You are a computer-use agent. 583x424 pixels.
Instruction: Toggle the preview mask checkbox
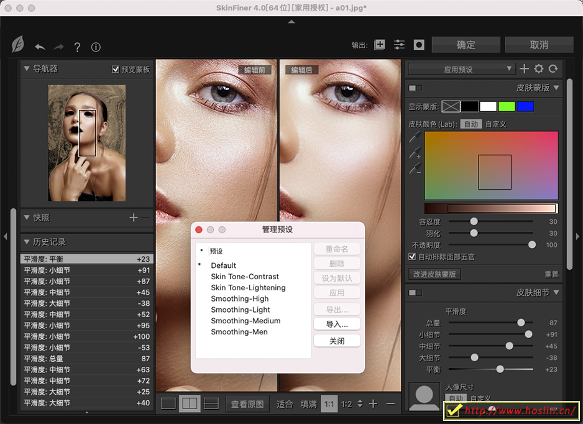coord(116,70)
